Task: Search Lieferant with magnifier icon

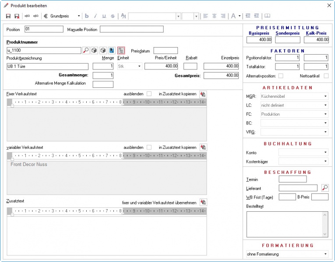Action: tap(325, 188)
